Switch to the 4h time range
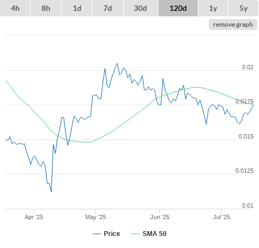259x248 pixels. point(15,8)
